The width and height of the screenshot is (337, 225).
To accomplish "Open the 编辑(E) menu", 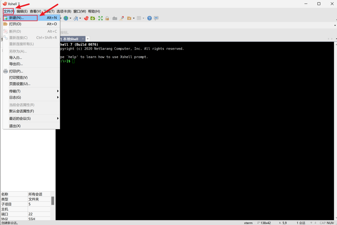I will (22, 11).
